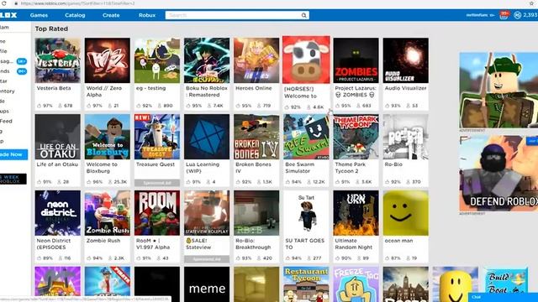Open the Treasure Quest sponsored thumbnail
Screen dimensions: 538x302
(157, 137)
